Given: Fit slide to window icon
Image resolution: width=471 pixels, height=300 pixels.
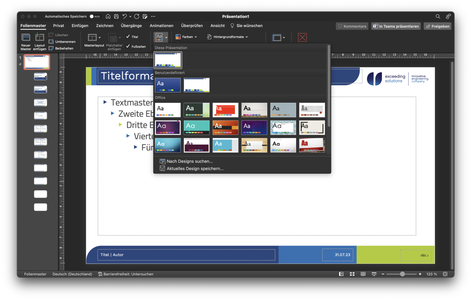Looking at the screenshot, I should (445, 274).
